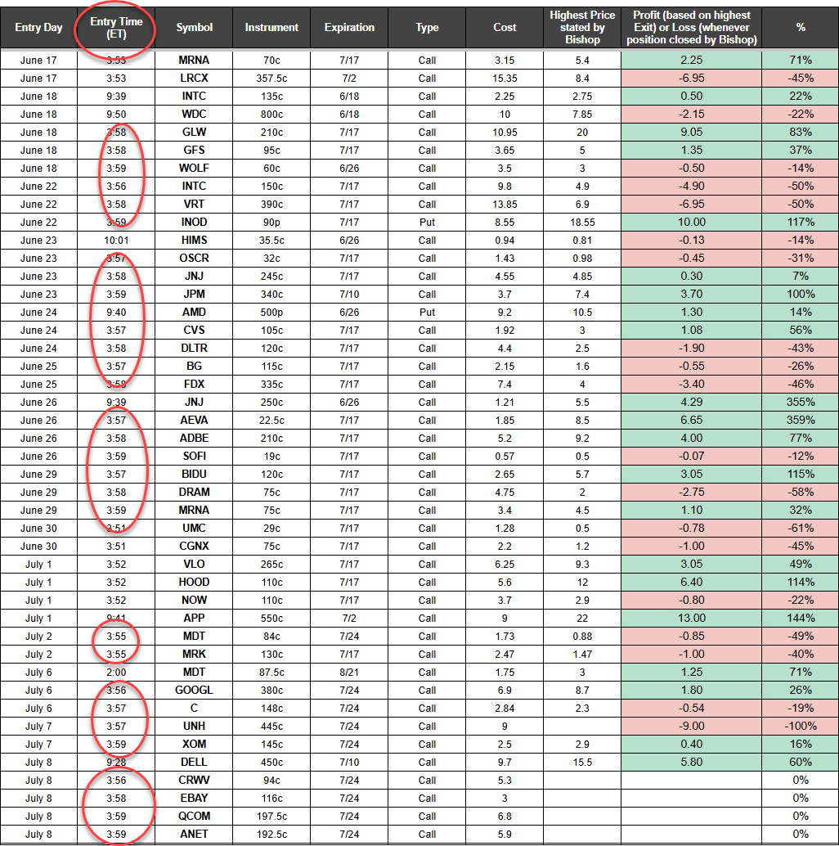The height and width of the screenshot is (846, 839).
Task: Click the CGNX symbol cell
Action: tap(194, 546)
